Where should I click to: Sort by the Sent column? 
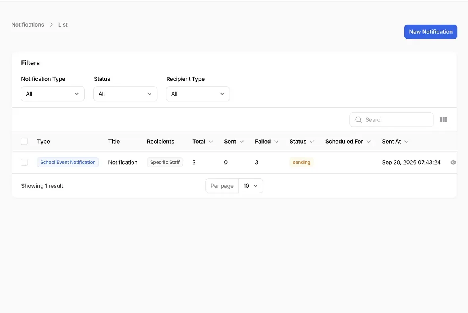234,142
